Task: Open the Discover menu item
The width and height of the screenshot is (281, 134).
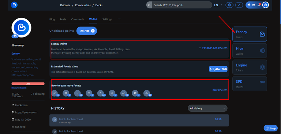Action: point(65,5)
